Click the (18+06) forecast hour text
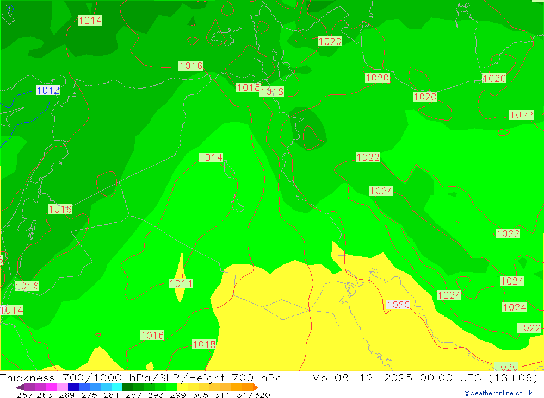Viewport: 544px width, 398px height. (513, 377)
